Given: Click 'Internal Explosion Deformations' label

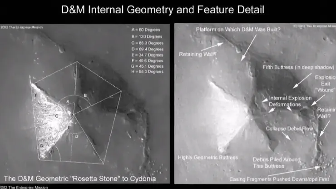Looking at the screenshot, I should point(290,101).
